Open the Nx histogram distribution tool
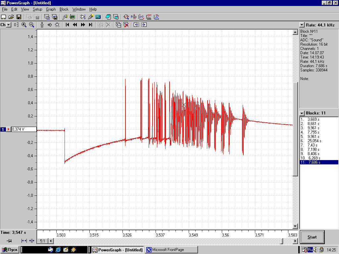 (157, 17)
